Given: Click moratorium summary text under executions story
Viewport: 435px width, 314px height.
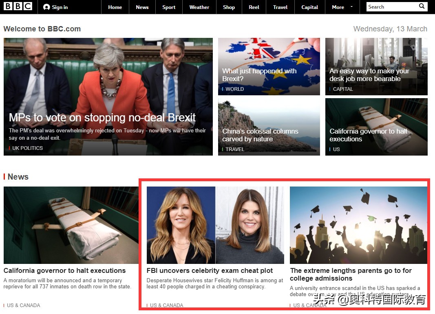Looking at the screenshot, I should click(x=67, y=283).
